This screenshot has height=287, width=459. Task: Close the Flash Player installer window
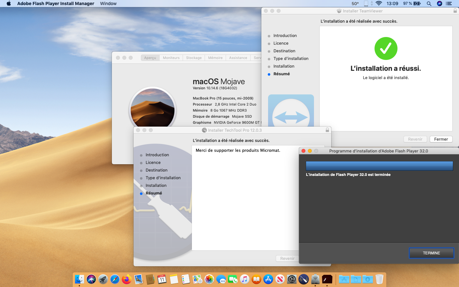pyautogui.click(x=303, y=151)
